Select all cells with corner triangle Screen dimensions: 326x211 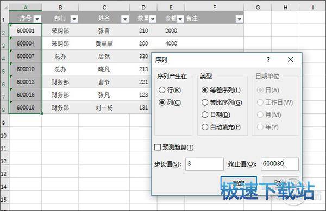4,8
